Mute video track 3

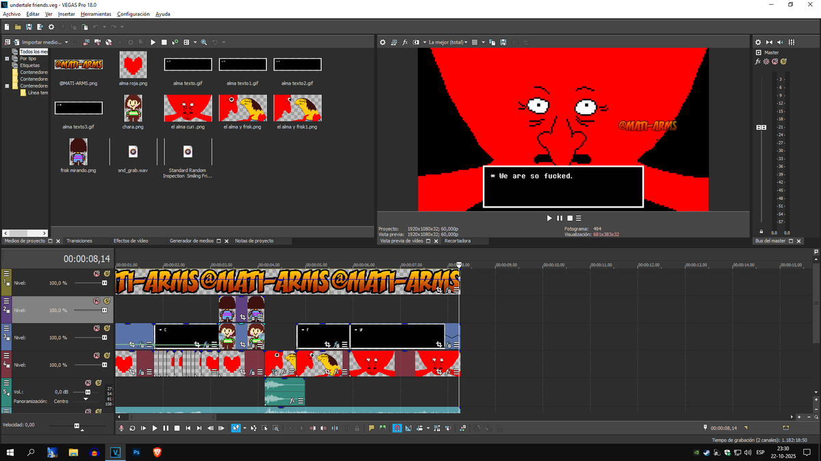[x=97, y=328]
